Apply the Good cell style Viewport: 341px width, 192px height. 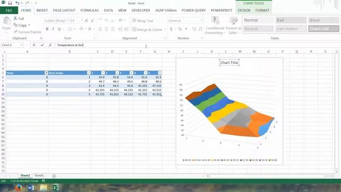pyautogui.click(x=323, y=20)
